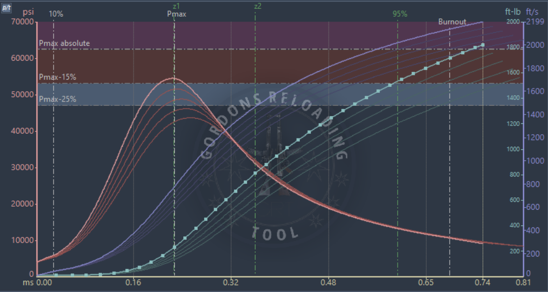Click the Pmax marker label
The height and width of the screenshot is (292, 548).
(176, 15)
